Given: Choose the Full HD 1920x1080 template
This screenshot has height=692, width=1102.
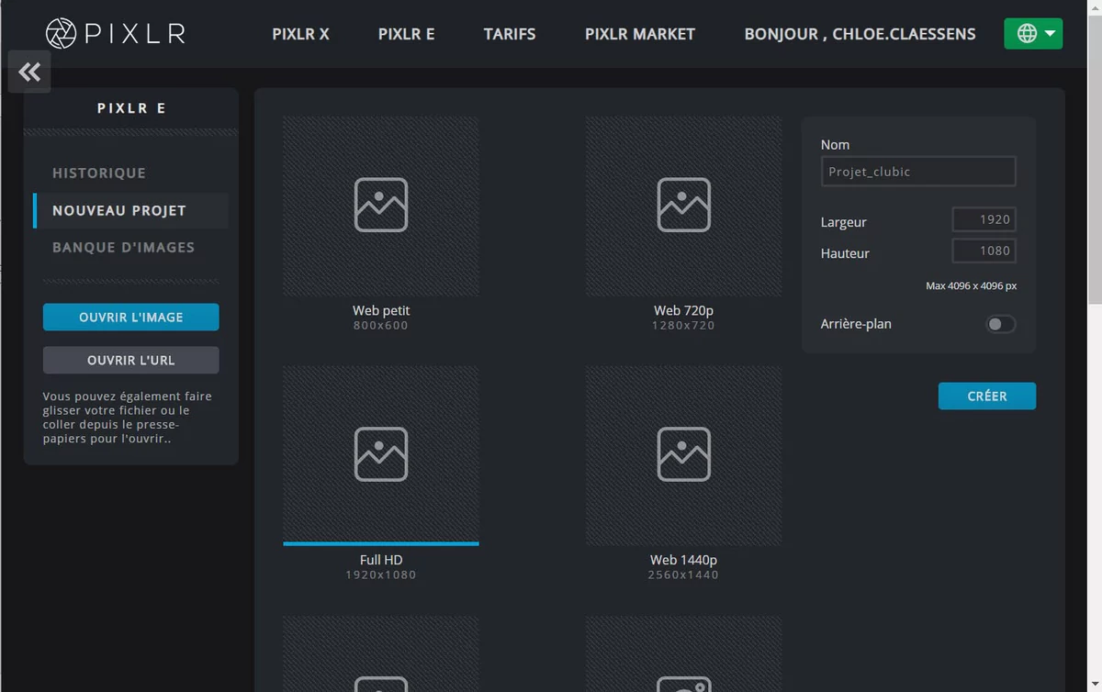Looking at the screenshot, I should 381,474.
